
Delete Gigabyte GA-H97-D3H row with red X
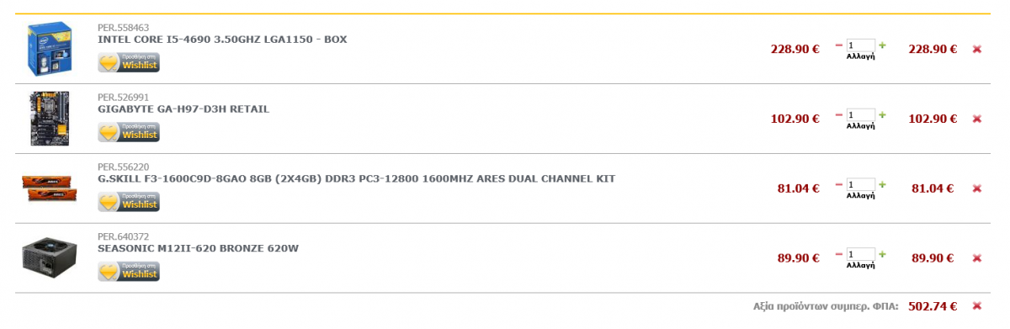[977, 119]
